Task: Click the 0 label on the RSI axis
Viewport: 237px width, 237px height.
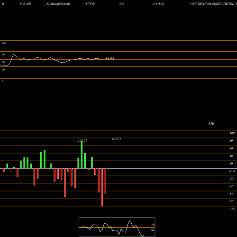Action: 2,81
